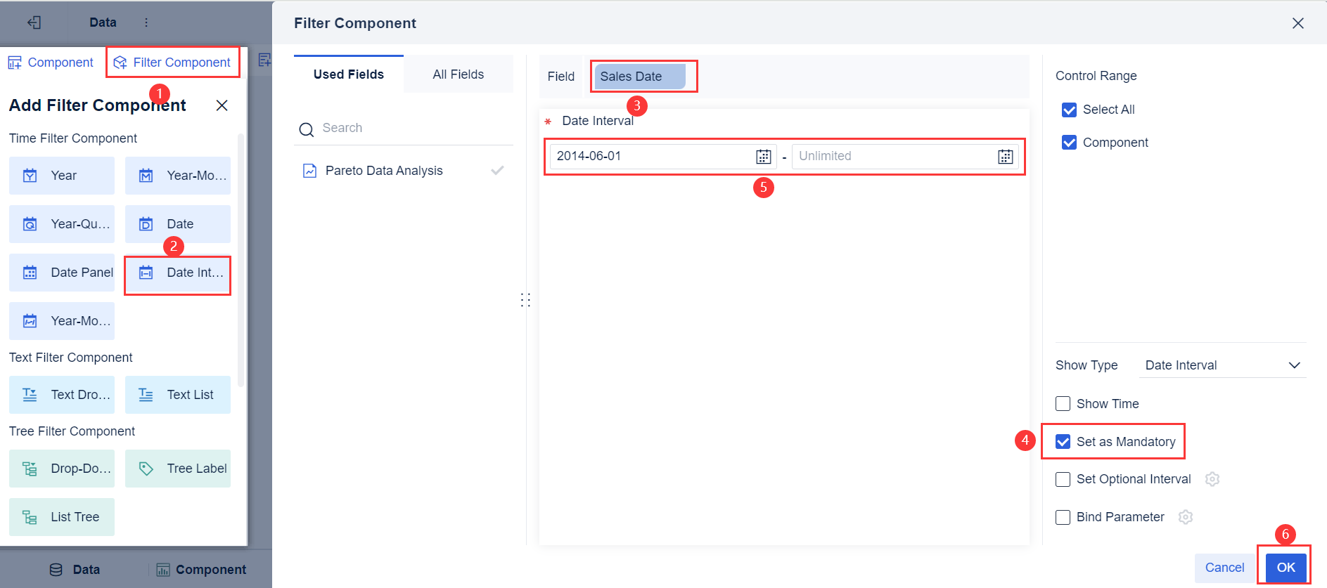Open Bind Parameter settings gear
This screenshot has height=588, width=1327.
click(1186, 517)
